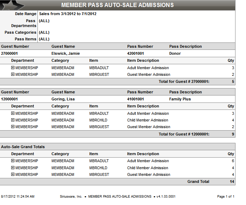The width and height of the screenshot is (246, 205).
Task: Click the total quantity 9 for guest 12000001
Action: (233, 134)
